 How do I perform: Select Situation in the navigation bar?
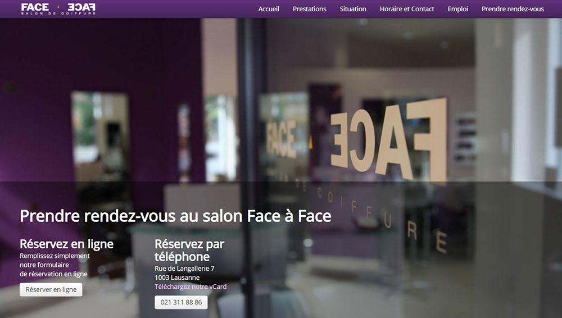(353, 9)
